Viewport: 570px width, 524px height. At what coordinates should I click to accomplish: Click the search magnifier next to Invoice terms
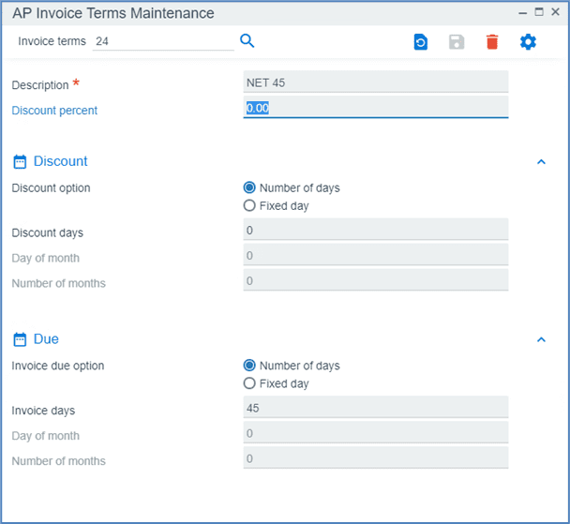(247, 40)
